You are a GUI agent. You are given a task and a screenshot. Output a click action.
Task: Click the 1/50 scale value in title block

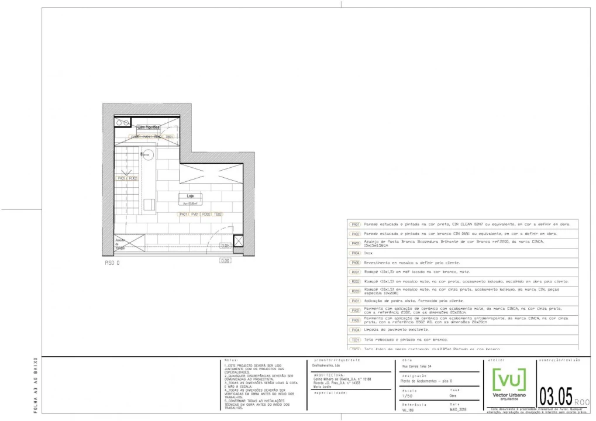(408, 396)
